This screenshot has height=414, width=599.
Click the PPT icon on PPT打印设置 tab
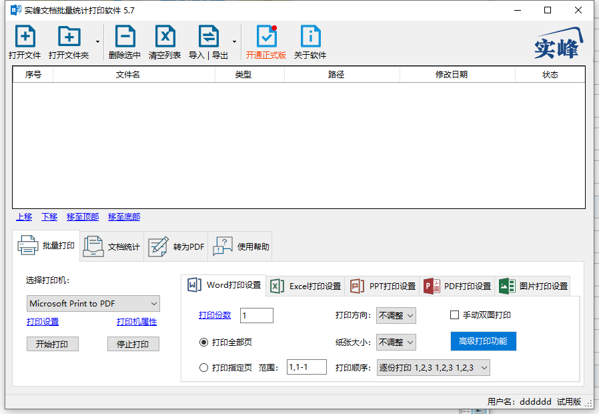[357, 286]
